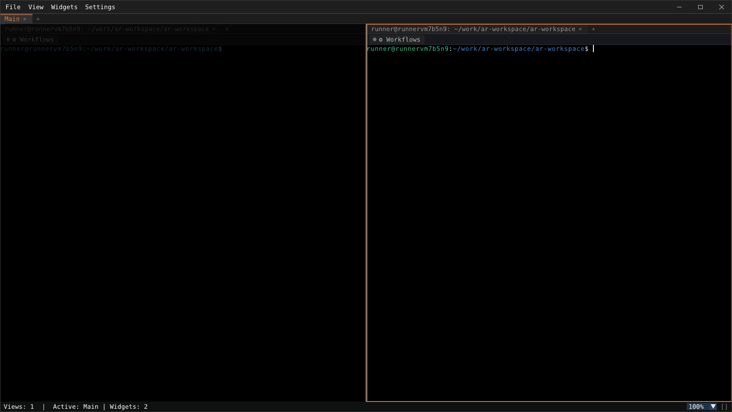732x412 pixels.
Task: Open the Settings menu
Action: pyautogui.click(x=100, y=7)
